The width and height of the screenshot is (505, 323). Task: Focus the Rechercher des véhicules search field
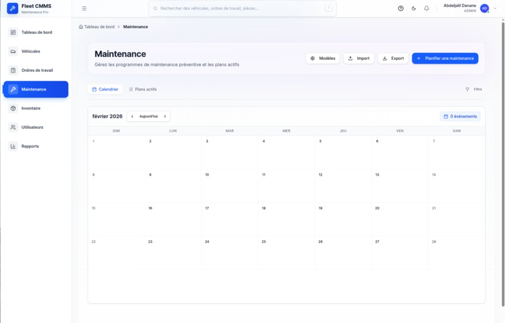pyautogui.click(x=242, y=8)
